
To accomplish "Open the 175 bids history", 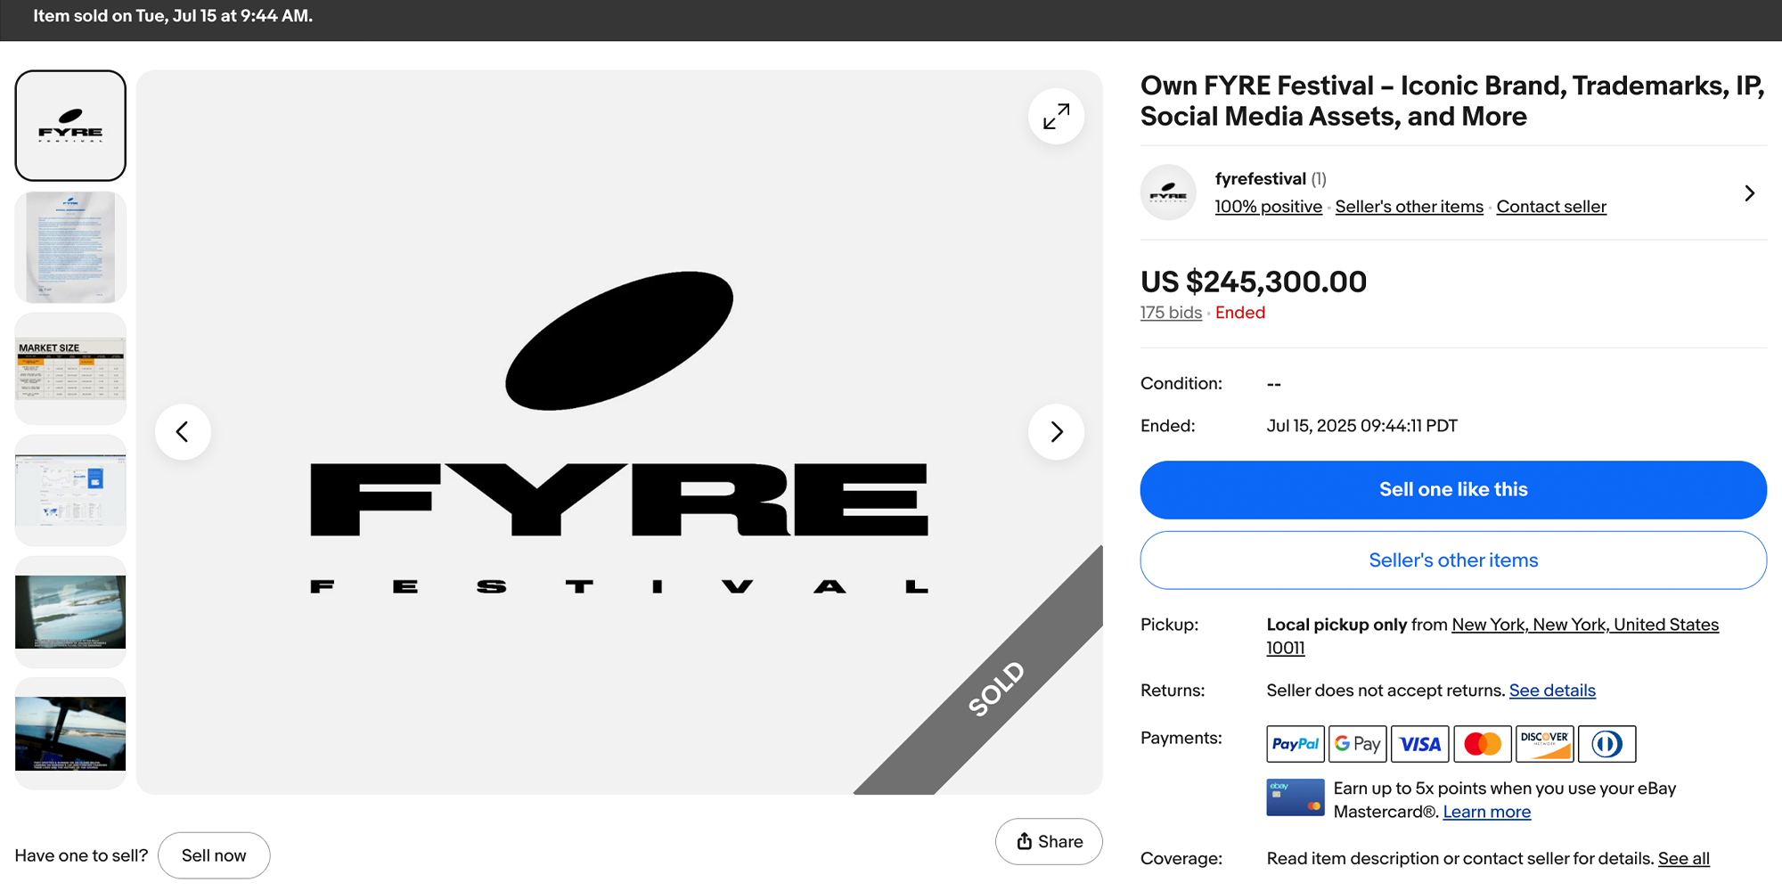I will 1170,313.
